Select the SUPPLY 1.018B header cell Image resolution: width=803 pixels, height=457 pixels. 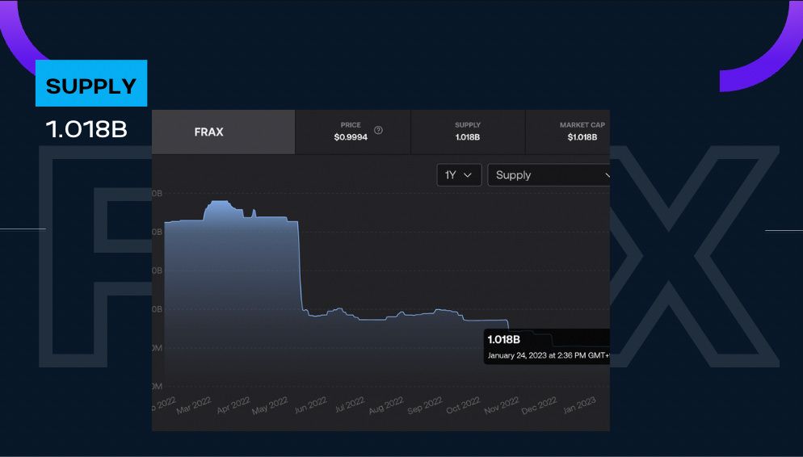[468, 132]
